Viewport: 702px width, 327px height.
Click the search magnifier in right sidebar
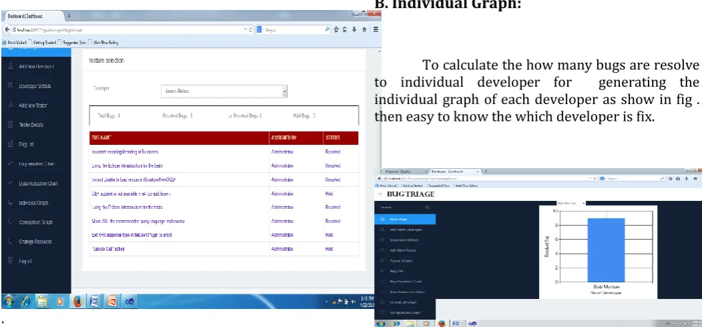427,208
